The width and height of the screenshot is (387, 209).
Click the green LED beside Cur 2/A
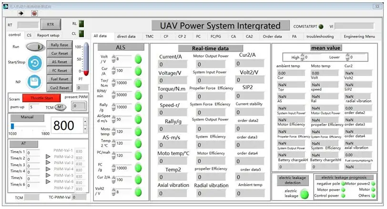(x=138, y=180)
